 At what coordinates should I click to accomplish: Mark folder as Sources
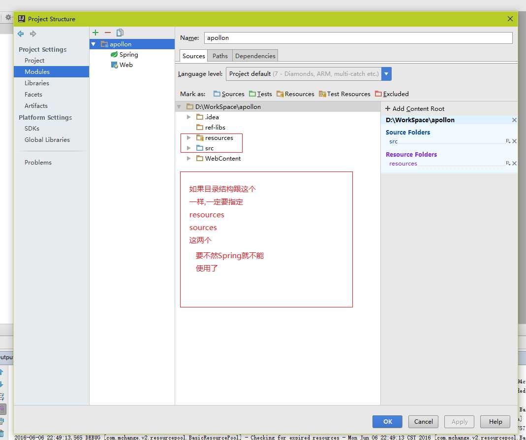[229, 94]
